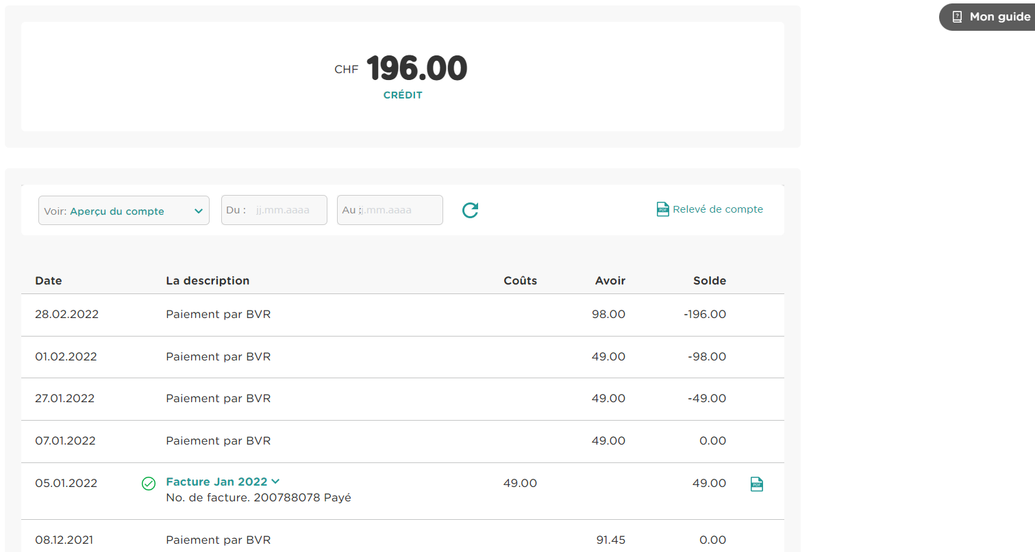Open the Relevé de compte link
Screen dimensions: 1035x552
(x=718, y=209)
